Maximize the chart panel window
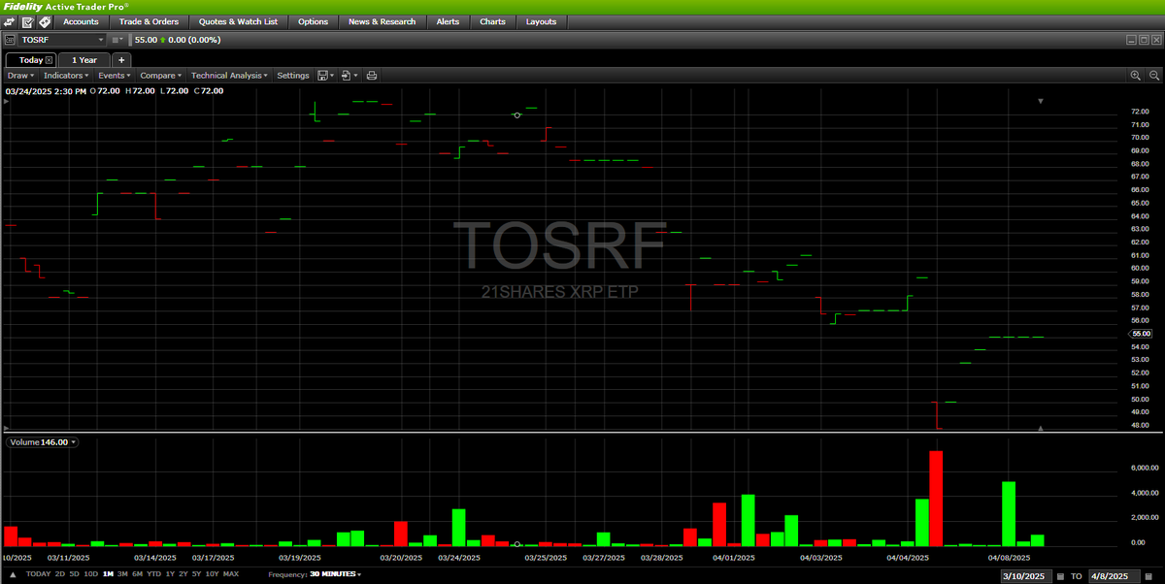 [1144, 40]
